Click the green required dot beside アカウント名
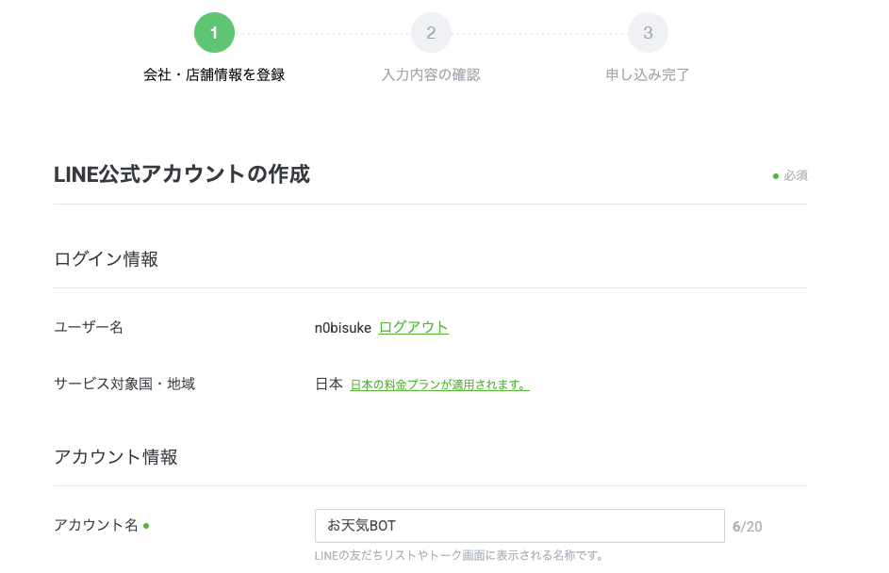 [146, 526]
